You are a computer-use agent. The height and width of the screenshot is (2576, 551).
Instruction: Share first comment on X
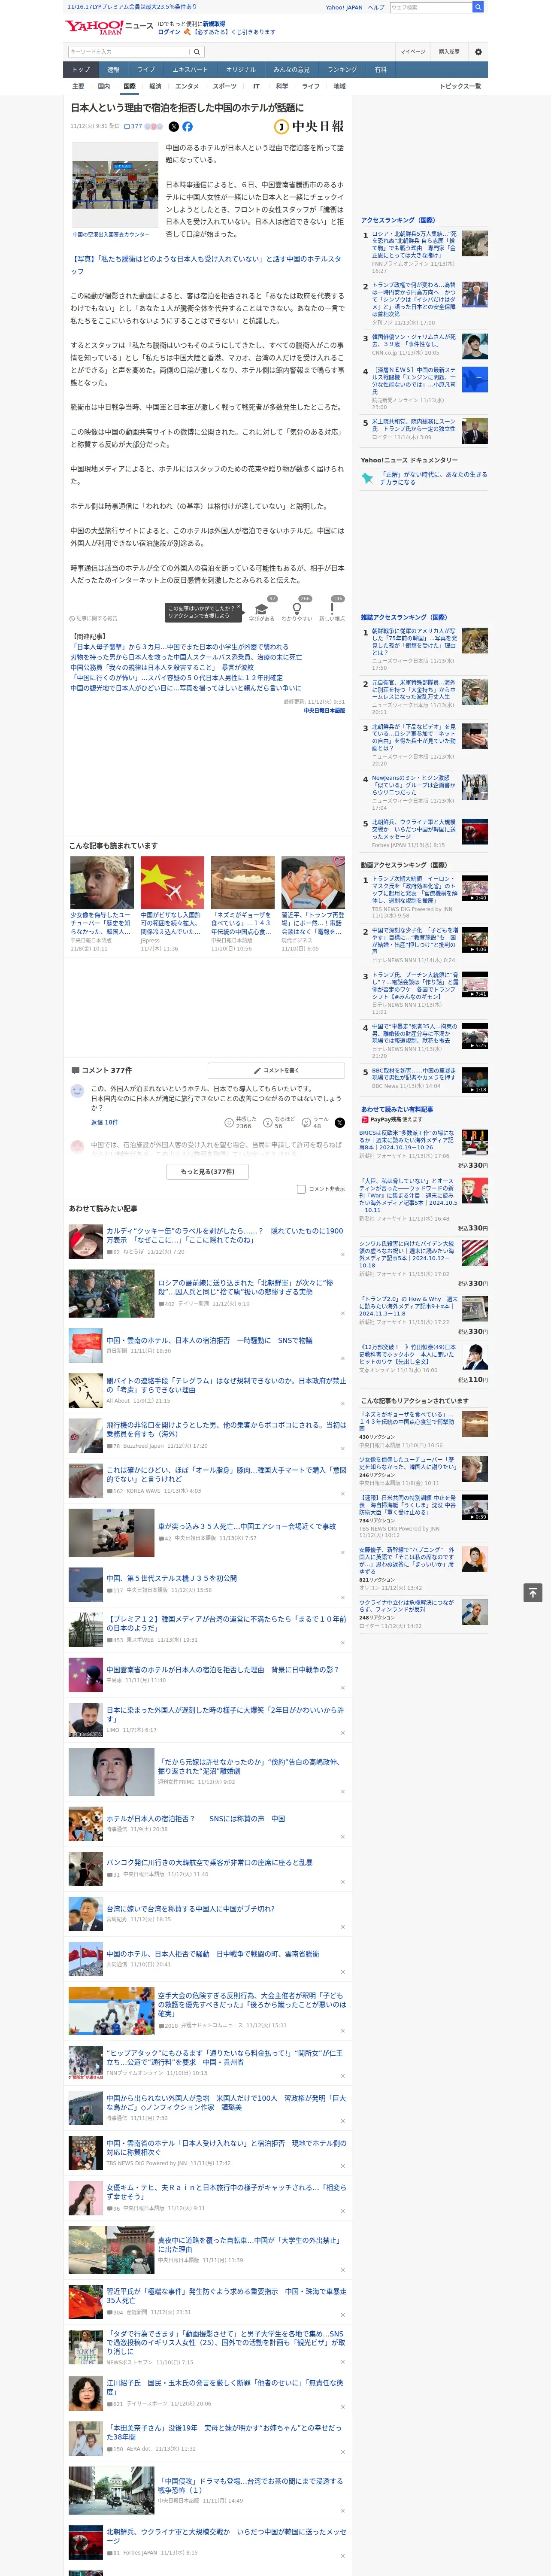(x=339, y=1123)
